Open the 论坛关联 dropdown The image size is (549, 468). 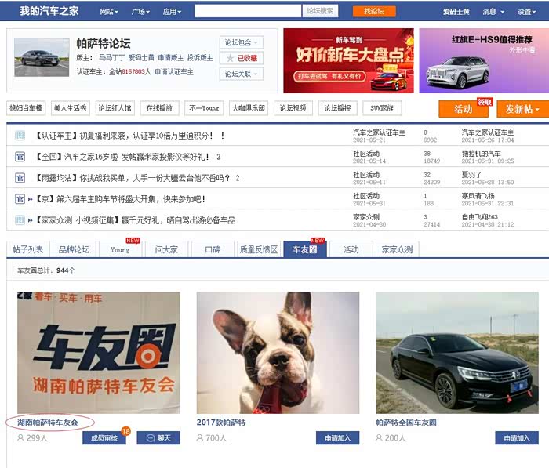click(x=241, y=74)
